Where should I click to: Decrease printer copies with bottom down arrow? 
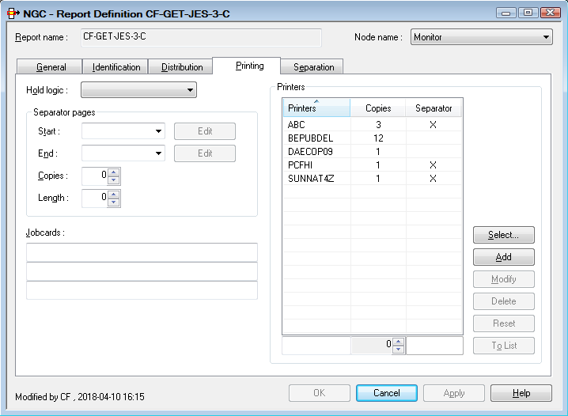[399, 350]
